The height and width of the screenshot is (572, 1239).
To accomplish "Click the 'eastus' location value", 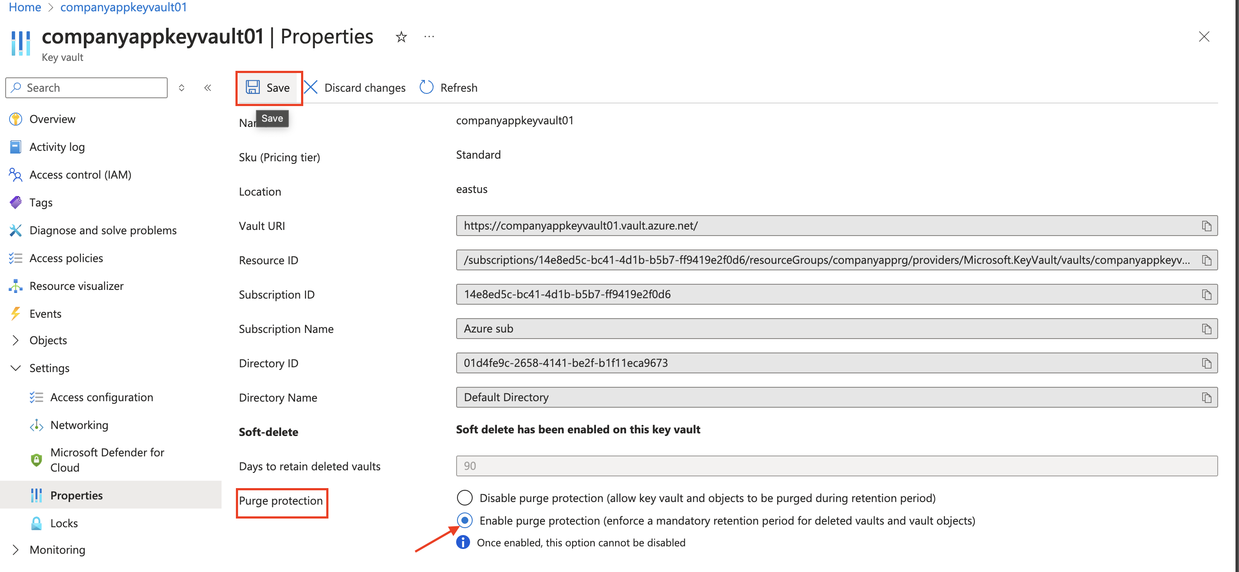I will pos(471,189).
